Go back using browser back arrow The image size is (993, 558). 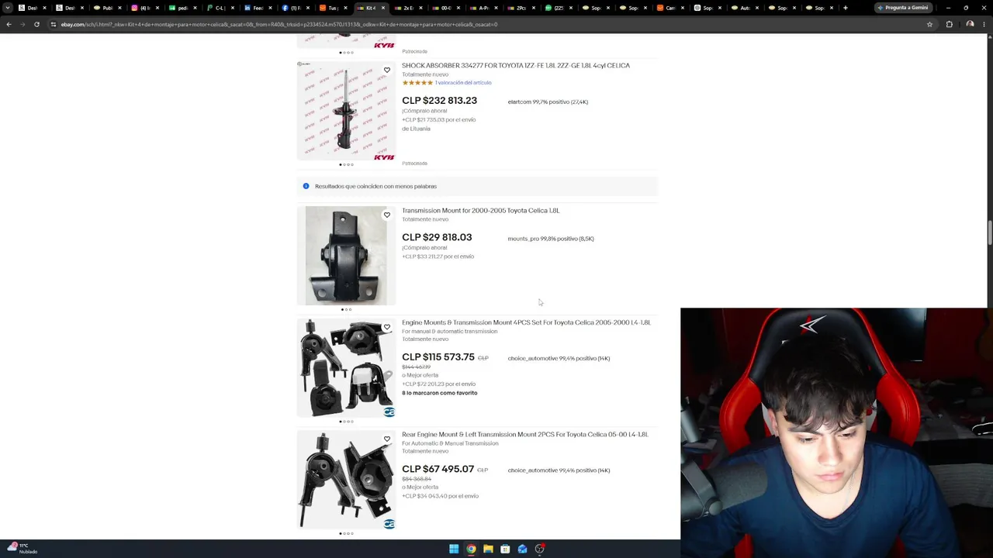pos(9,24)
